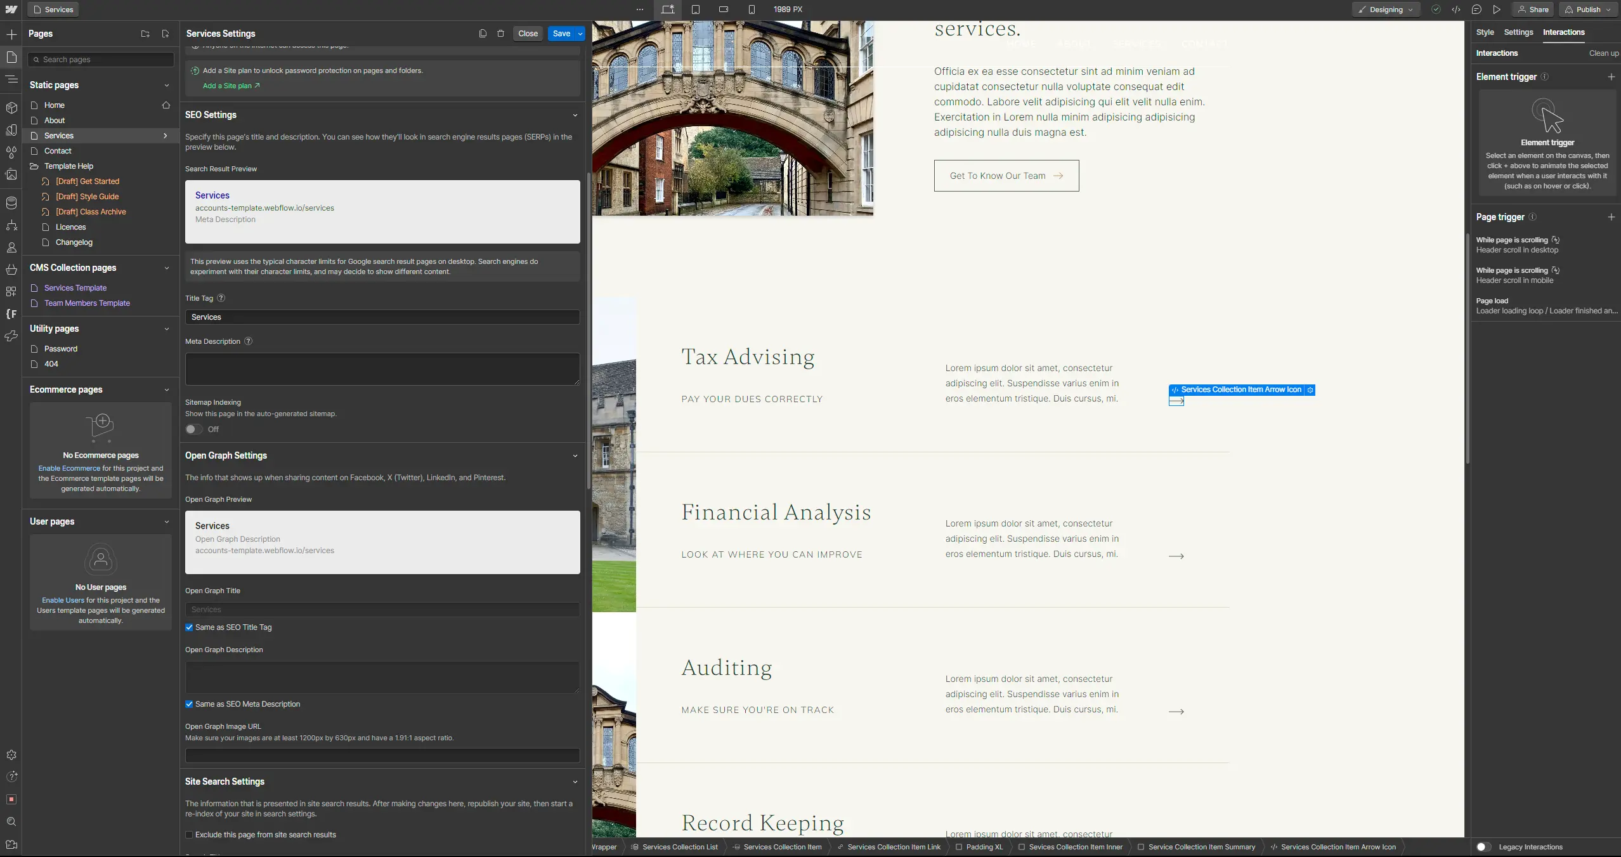This screenshot has width=1621, height=857.
Task: Switch to the Style tab
Action: pyautogui.click(x=1485, y=32)
